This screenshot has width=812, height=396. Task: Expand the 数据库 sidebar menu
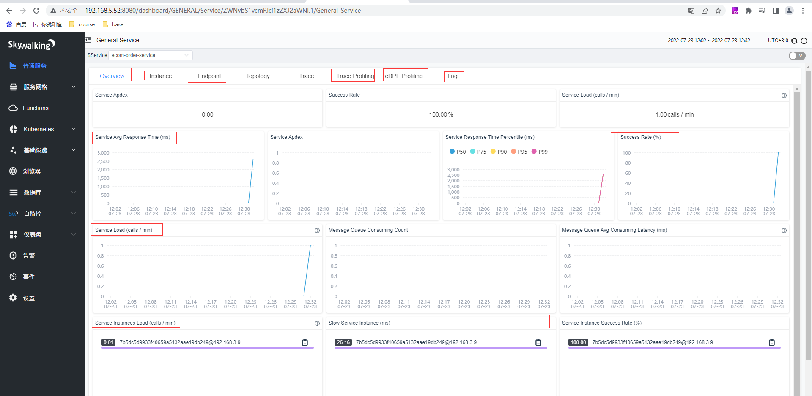(x=42, y=193)
